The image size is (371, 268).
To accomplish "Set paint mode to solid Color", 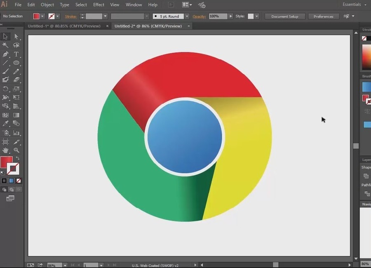I will 4,181.
